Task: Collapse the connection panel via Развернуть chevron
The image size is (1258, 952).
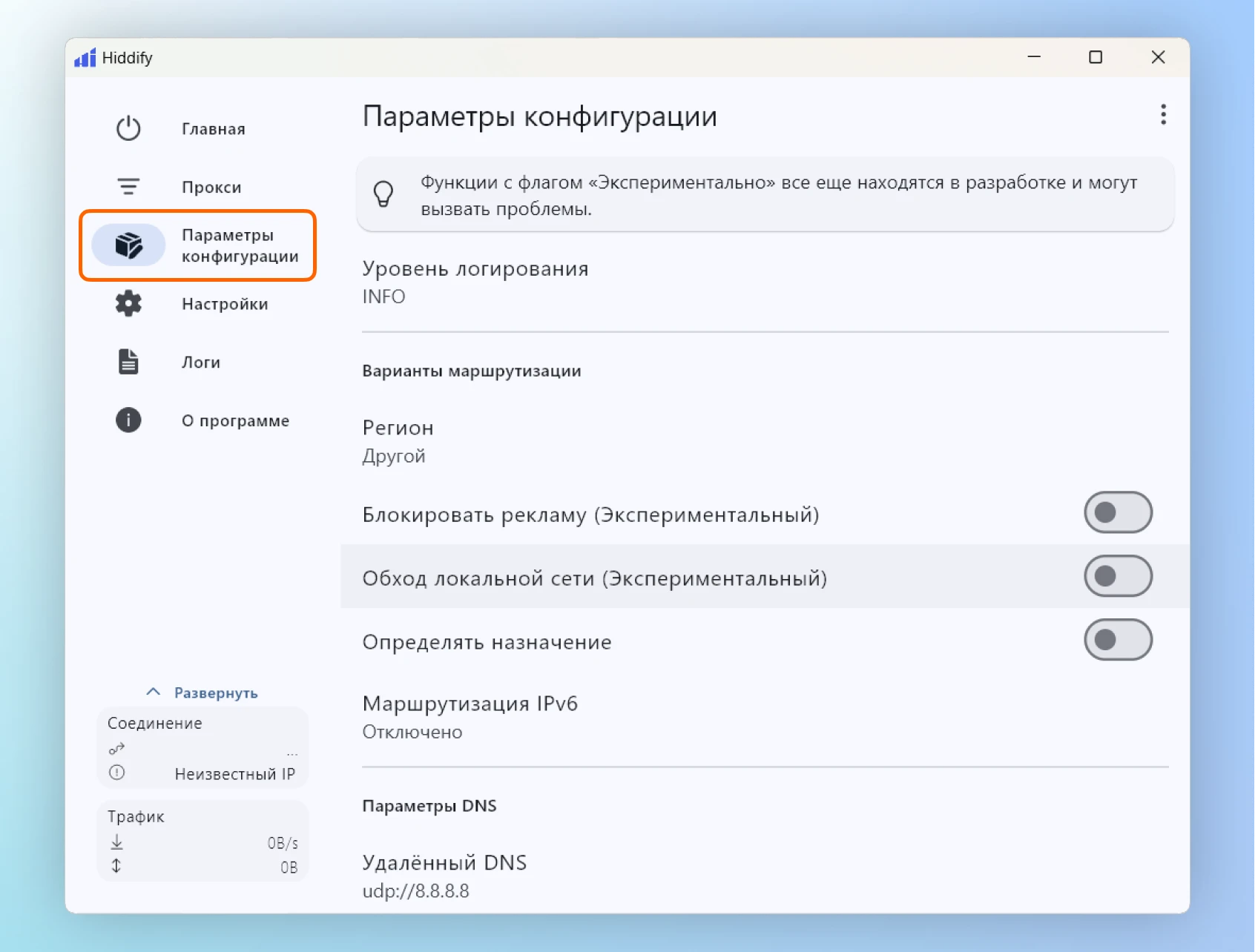Action: tap(153, 690)
